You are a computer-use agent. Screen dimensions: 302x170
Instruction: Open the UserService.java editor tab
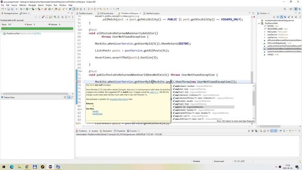(x=151, y=13)
